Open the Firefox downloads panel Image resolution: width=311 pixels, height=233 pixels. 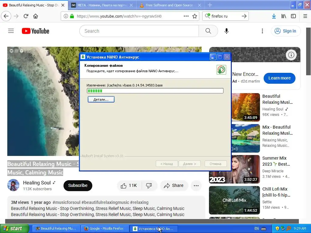click(274, 16)
